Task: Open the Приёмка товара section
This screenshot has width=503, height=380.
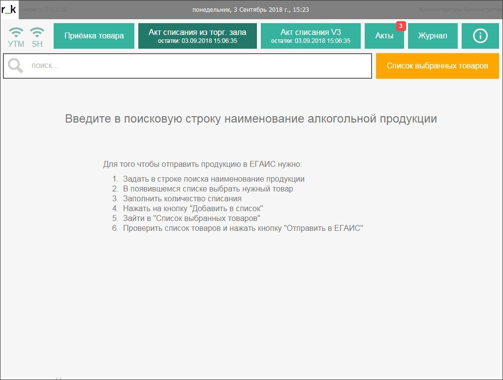Action: [x=94, y=36]
